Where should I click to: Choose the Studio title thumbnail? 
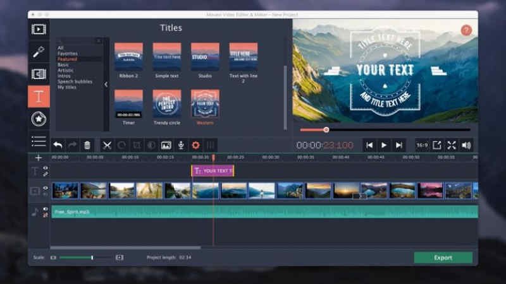tap(205, 57)
